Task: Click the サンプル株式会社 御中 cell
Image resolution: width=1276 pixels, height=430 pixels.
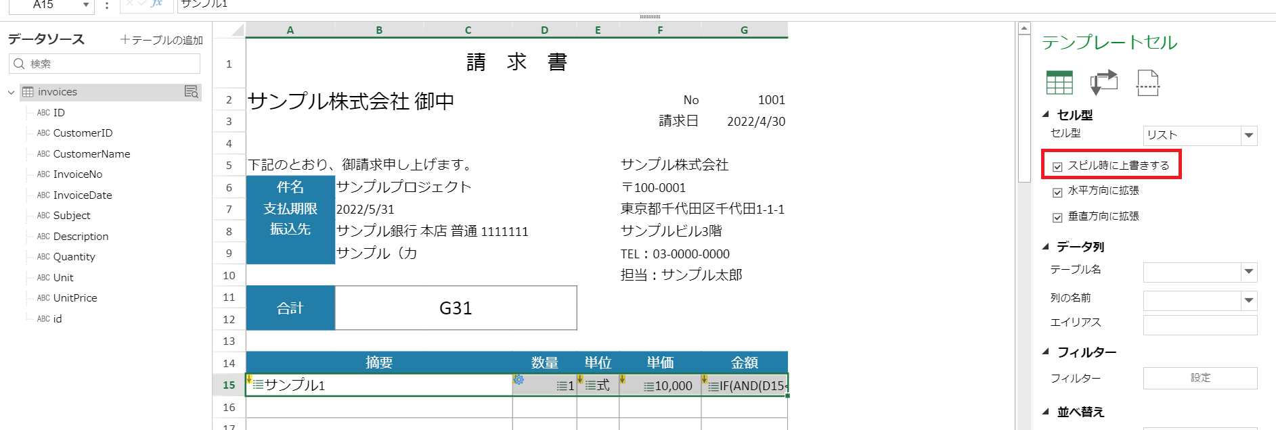Action: click(351, 101)
